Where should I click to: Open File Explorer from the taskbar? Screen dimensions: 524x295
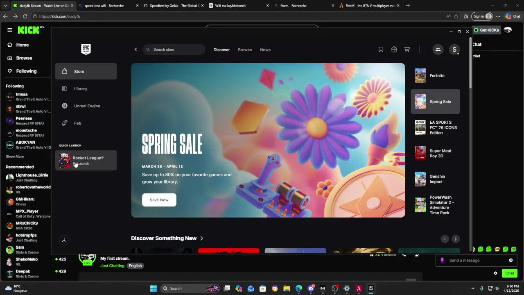[287, 288]
